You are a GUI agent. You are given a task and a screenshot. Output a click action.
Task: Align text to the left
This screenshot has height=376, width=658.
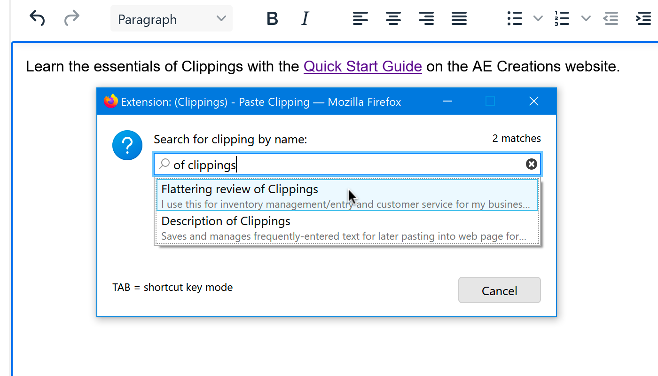click(360, 19)
